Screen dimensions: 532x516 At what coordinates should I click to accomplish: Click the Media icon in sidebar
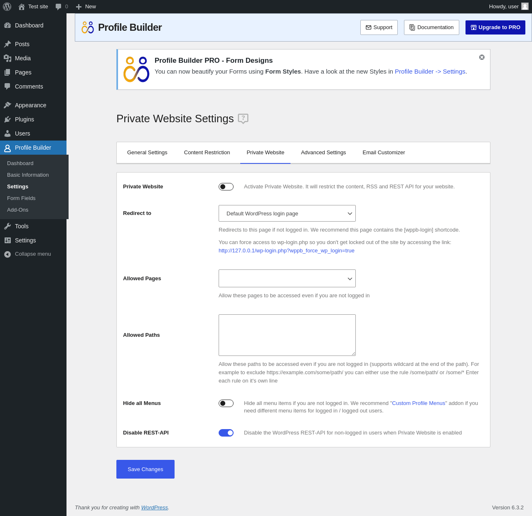[7, 58]
